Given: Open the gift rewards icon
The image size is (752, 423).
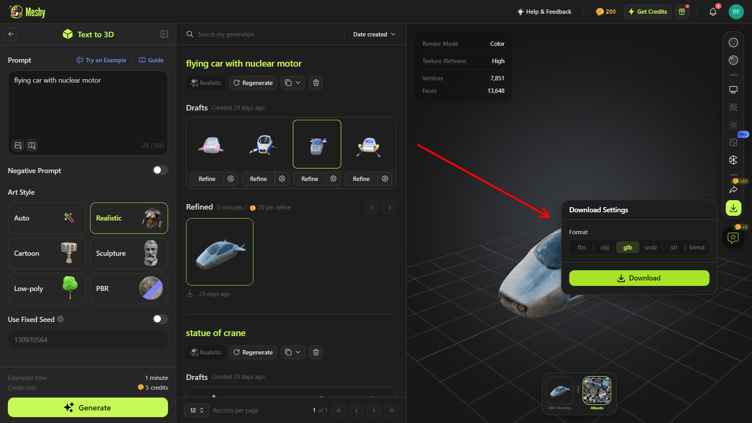Looking at the screenshot, I should (x=682, y=12).
